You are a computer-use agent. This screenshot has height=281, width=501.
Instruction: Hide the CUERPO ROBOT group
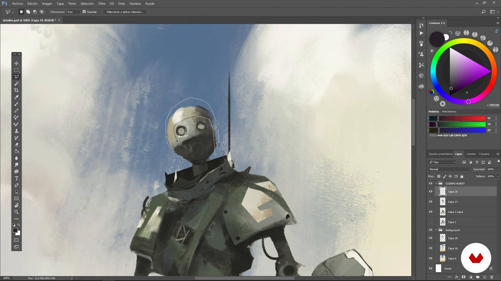coord(431,183)
